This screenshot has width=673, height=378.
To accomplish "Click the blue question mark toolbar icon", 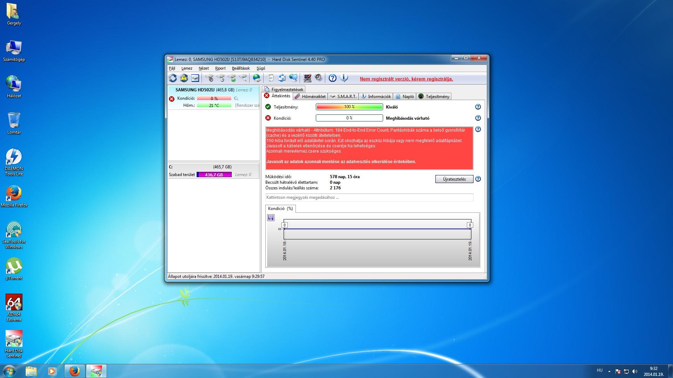I will [333, 78].
